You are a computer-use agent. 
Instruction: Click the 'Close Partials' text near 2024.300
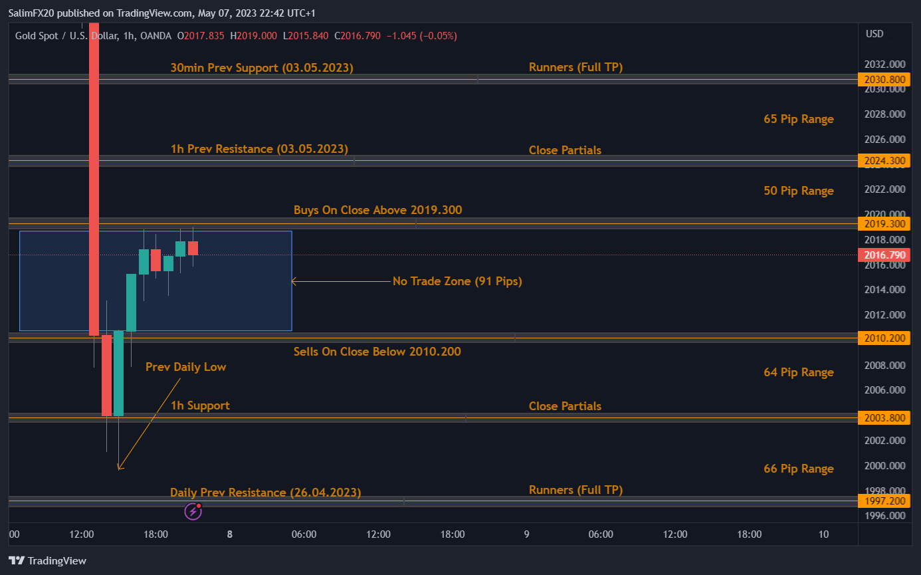coord(565,150)
